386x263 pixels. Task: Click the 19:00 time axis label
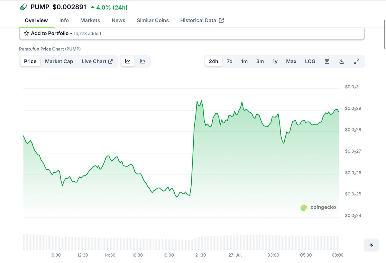[168, 255]
